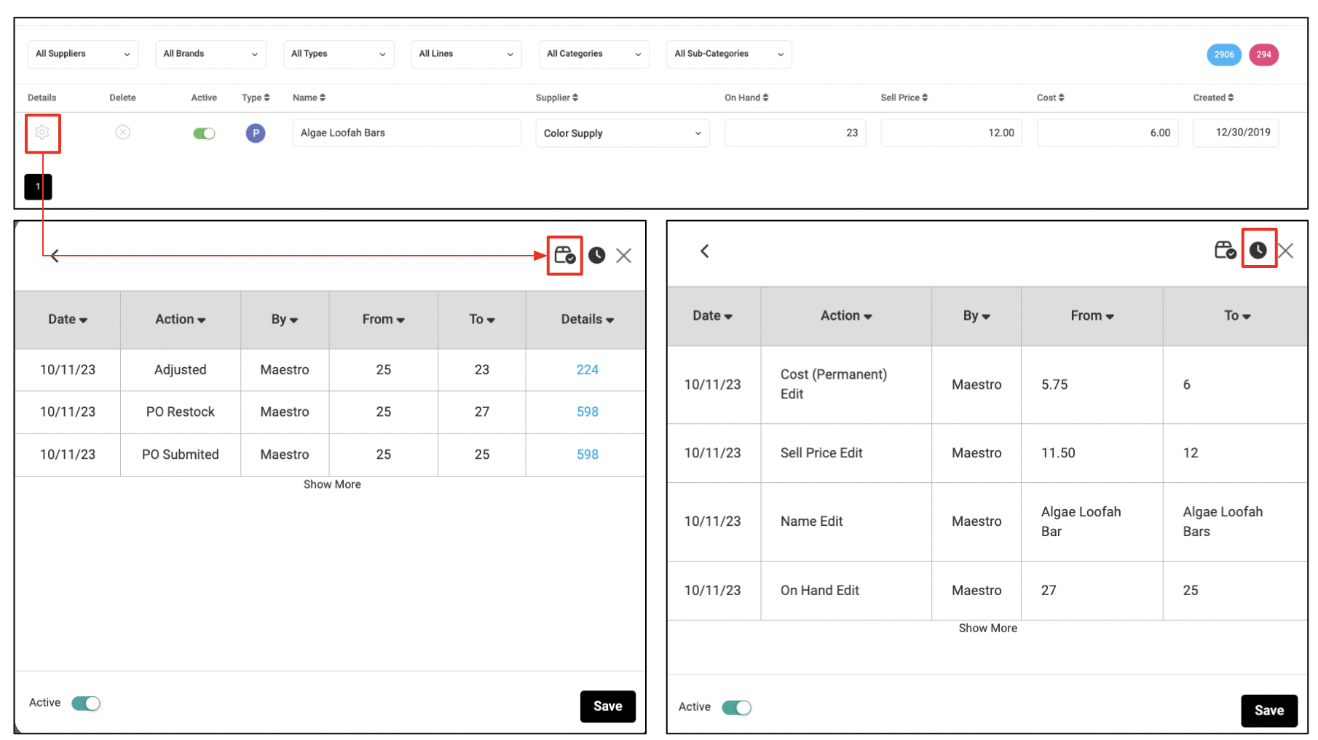The width and height of the screenshot is (1318, 740).
Task: Click the Cost field showing 6.00
Action: (x=1108, y=133)
